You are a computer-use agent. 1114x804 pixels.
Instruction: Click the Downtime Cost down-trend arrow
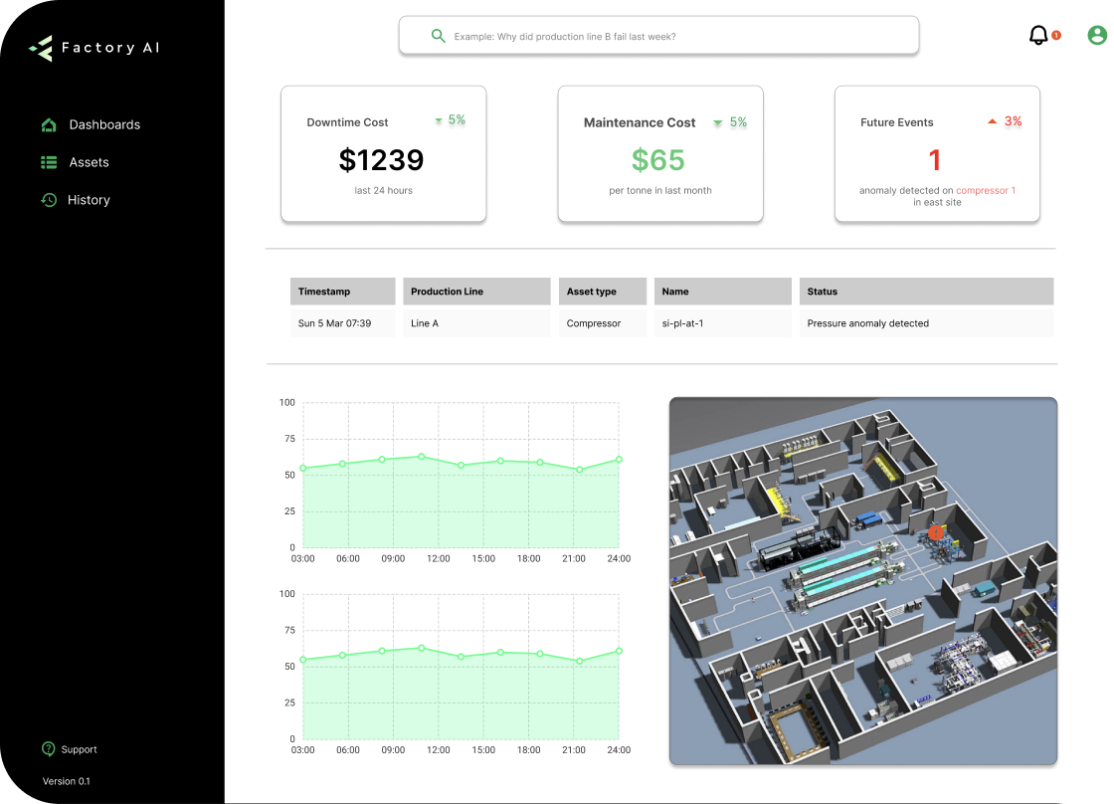tap(439, 121)
